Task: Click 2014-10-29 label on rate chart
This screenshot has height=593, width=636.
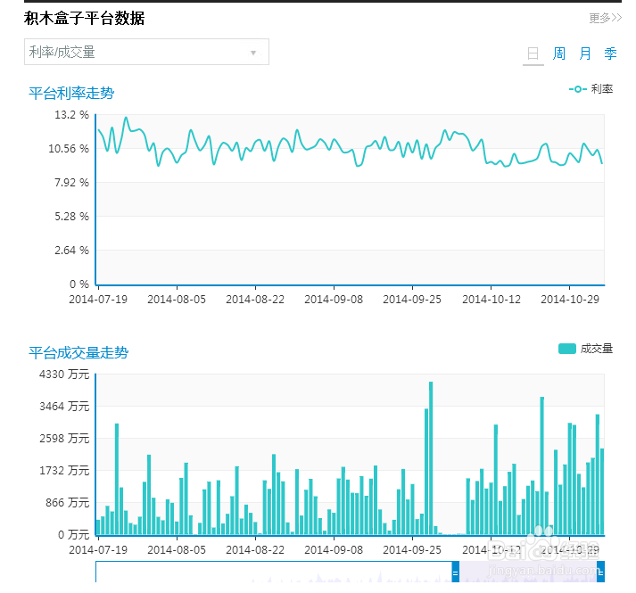Action: click(570, 300)
